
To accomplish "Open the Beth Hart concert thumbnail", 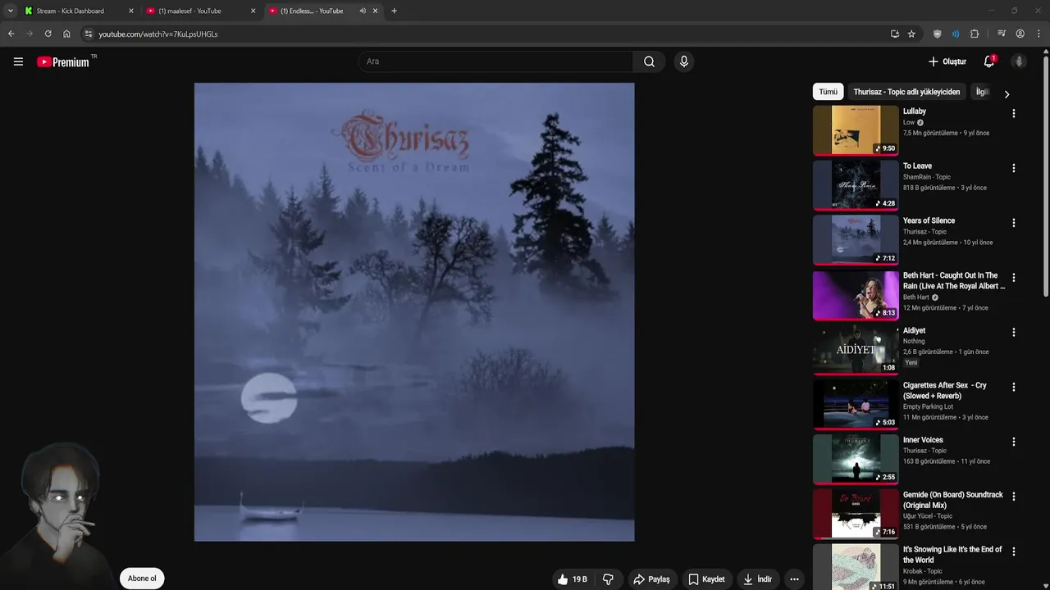I will pos(856,294).
